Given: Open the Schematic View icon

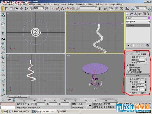Looking at the screenshot, I should click(121, 9).
